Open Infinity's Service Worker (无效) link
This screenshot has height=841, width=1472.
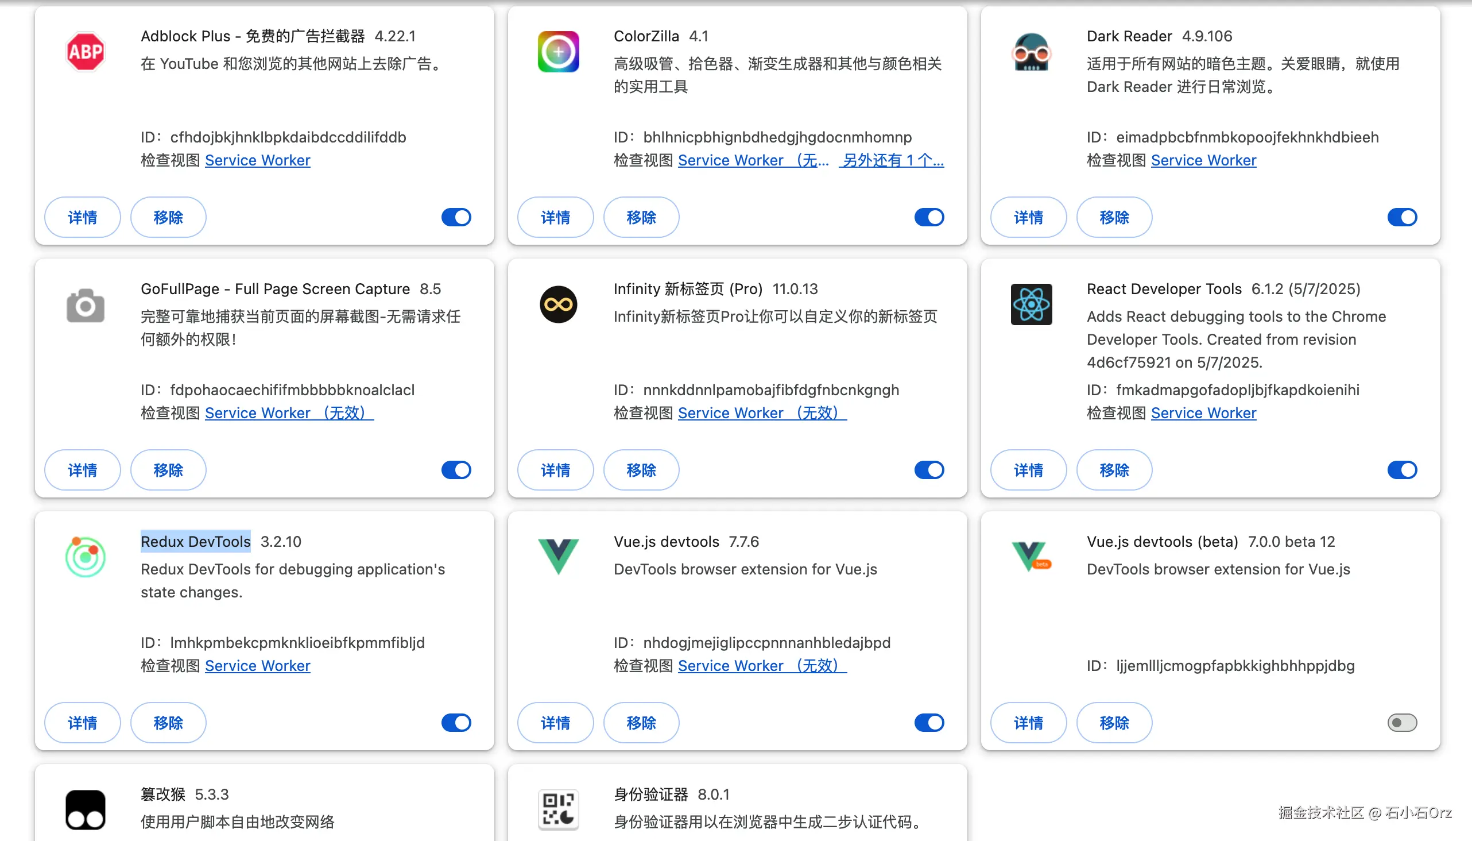click(x=761, y=413)
